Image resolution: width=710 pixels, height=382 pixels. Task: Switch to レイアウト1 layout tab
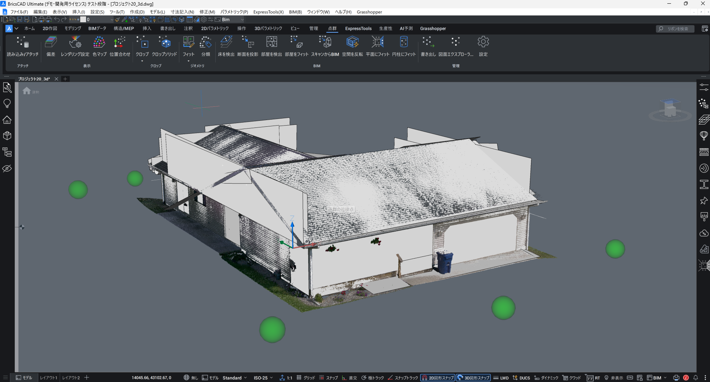point(49,378)
